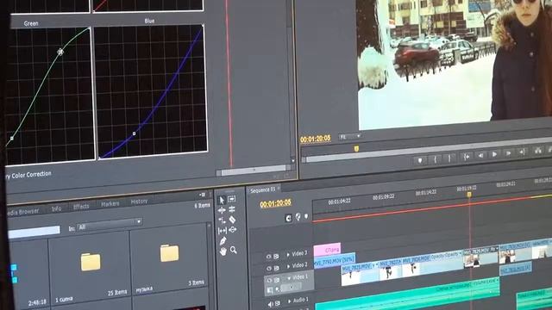
Task: Toggle Audio 1 sync lock
Action: [278, 303]
